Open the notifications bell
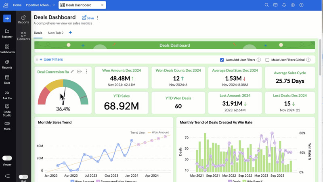Image resolution: width=323 pixels, height=182 pixels. click(x=284, y=5)
